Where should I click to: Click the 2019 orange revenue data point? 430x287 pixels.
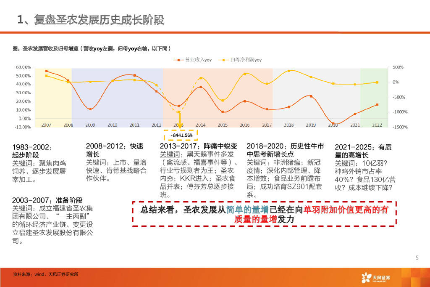point(311,96)
